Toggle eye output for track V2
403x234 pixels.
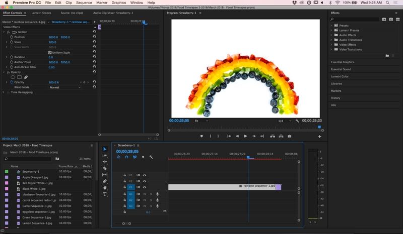coord(145,181)
